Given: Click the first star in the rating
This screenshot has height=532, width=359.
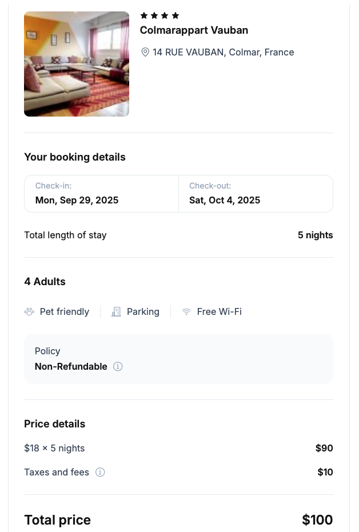Looking at the screenshot, I should [x=144, y=15].
